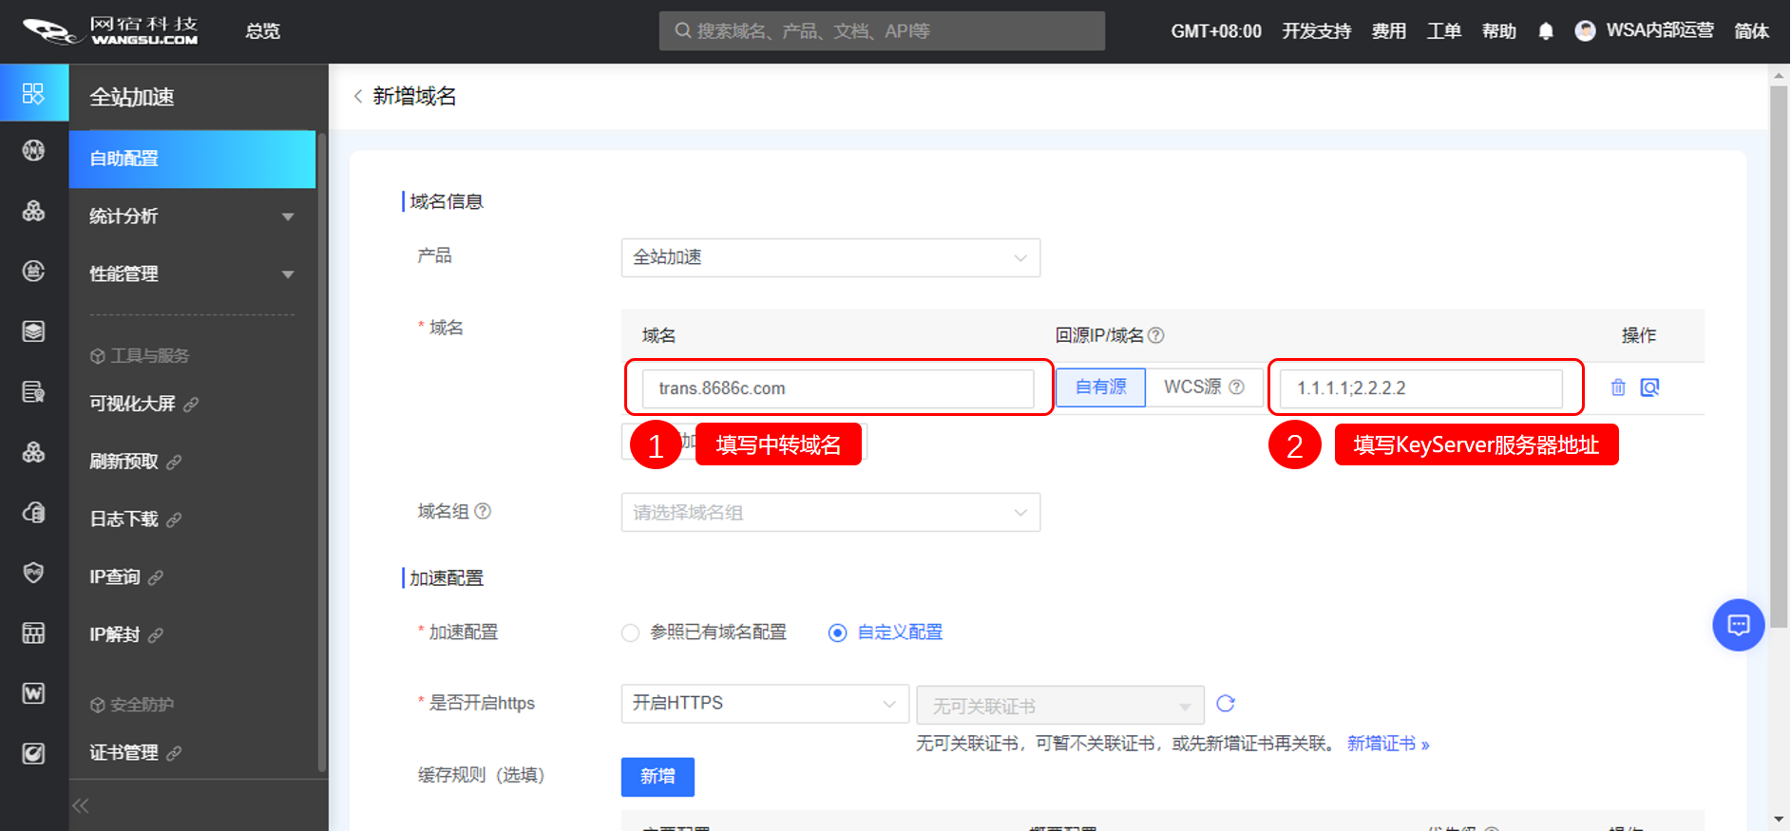Open 总览 in top navigation
Image resolution: width=1791 pixels, height=831 pixels.
262,31
